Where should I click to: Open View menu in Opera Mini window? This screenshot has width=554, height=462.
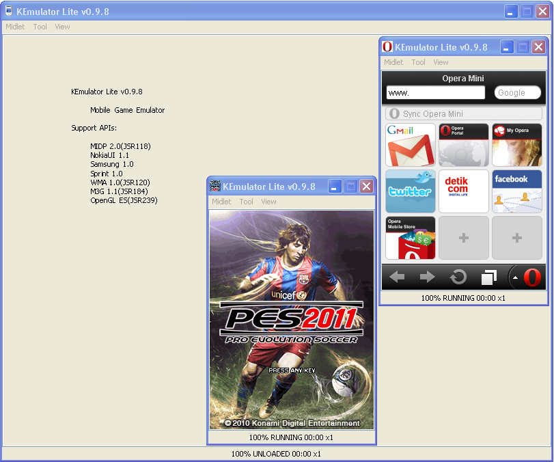[x=441, y=62]
